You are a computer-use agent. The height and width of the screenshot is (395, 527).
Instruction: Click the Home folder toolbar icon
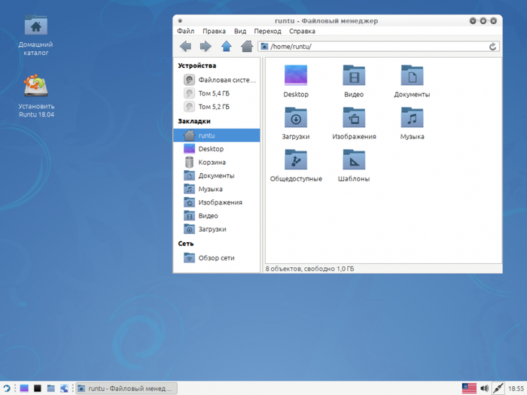click(x=246, y=47)
